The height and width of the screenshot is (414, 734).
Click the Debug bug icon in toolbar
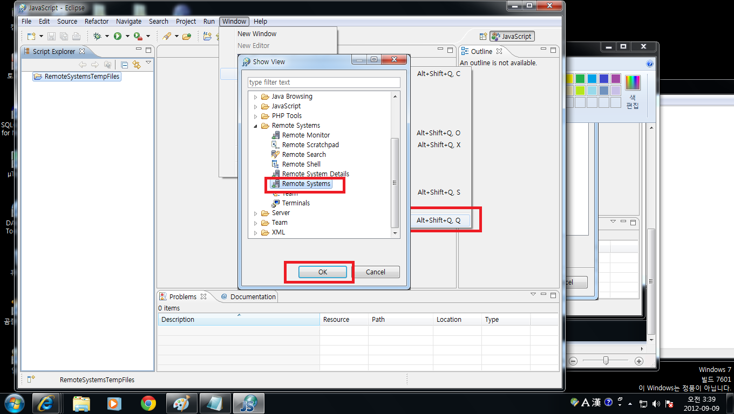click(x=97, y=36)
